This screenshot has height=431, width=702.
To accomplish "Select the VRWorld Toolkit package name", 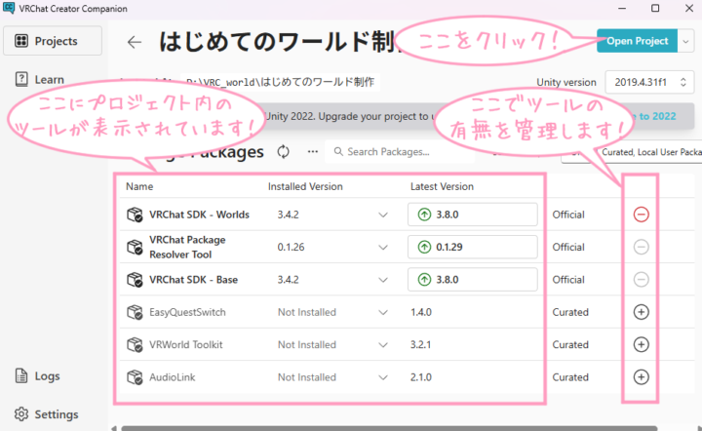I will (x=186, y=344).
